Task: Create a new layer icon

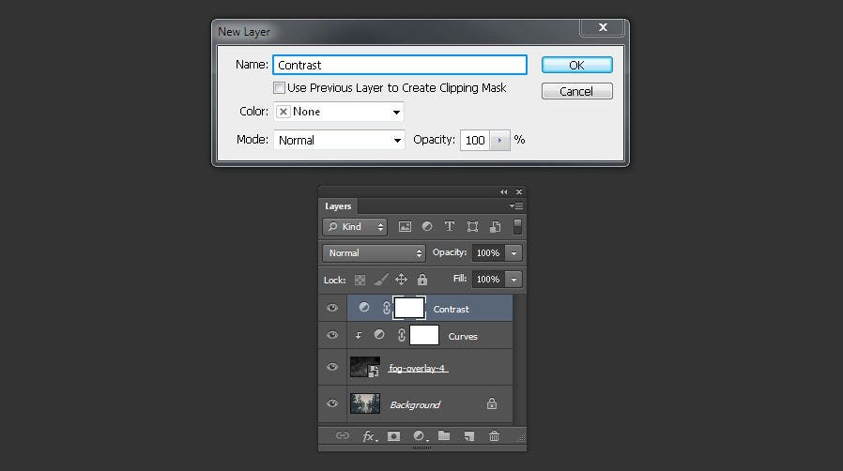Action: 468,436
